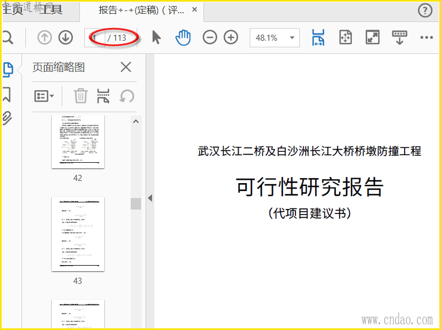Click the heading 武汉长江二桥及白沙洲长江大桥桥墩防撞工程

[x=310, y=151]
